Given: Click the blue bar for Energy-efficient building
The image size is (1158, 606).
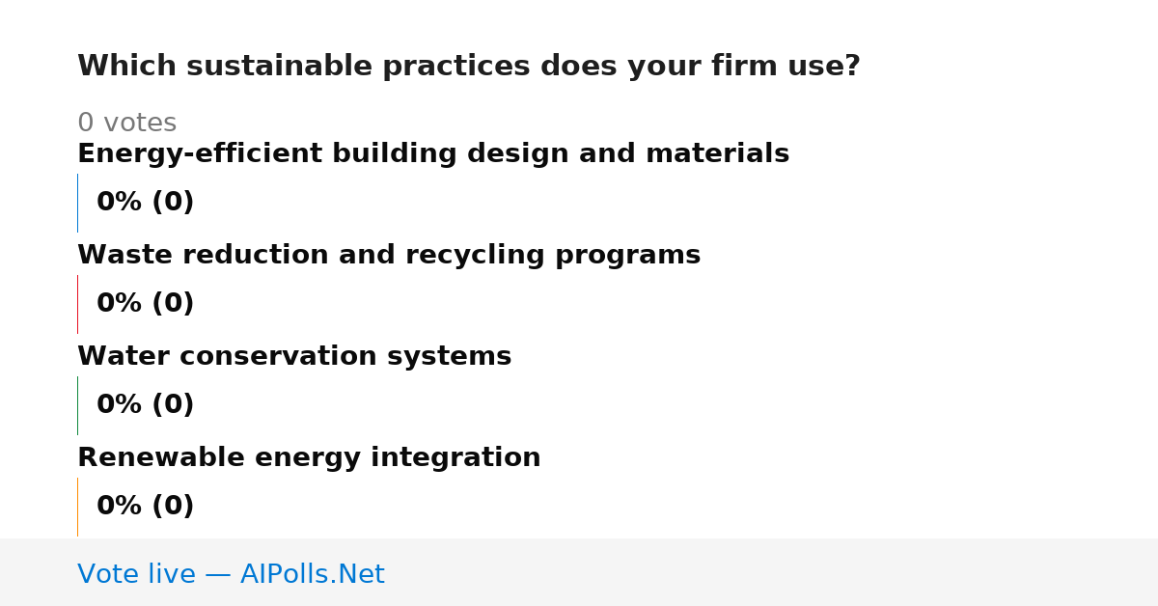Looking at the screenshot, I should click(77, 203).
